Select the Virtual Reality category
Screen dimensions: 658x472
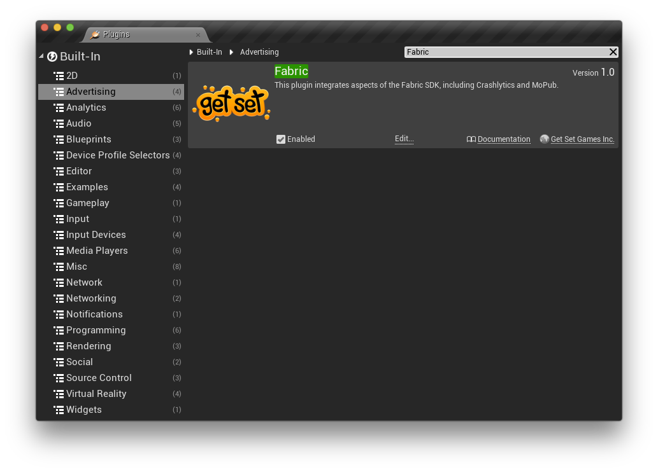point(111,394)
